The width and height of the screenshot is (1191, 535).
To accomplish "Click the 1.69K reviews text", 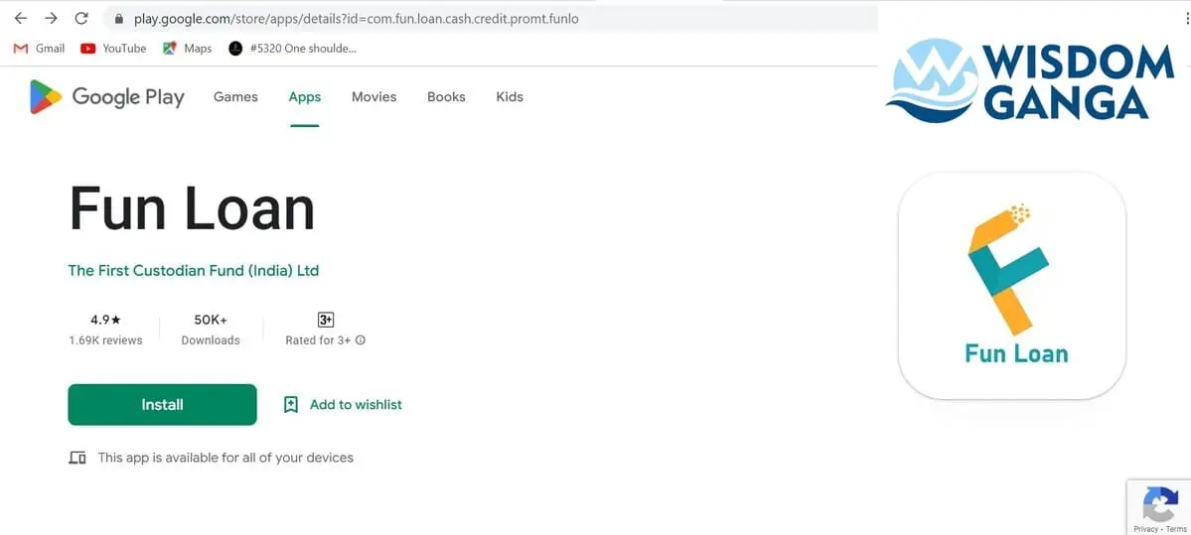I will click(105, 340).
